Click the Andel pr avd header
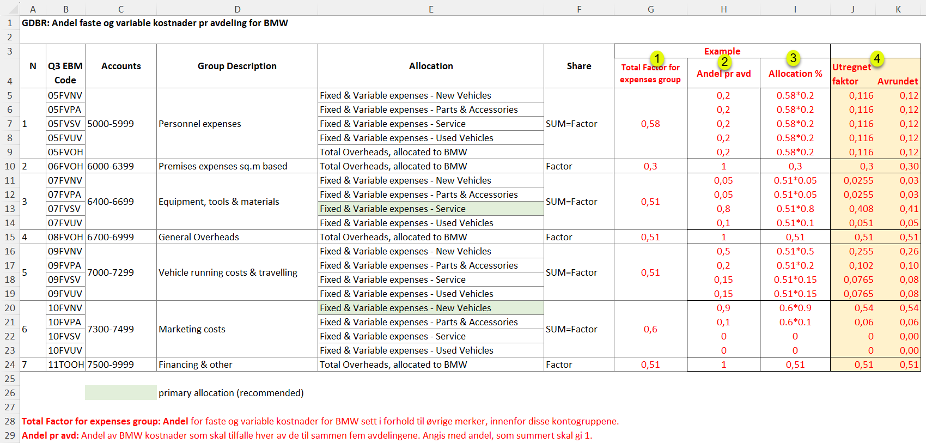Viewport: 926px width, 443px height. [x=723, y=73]
